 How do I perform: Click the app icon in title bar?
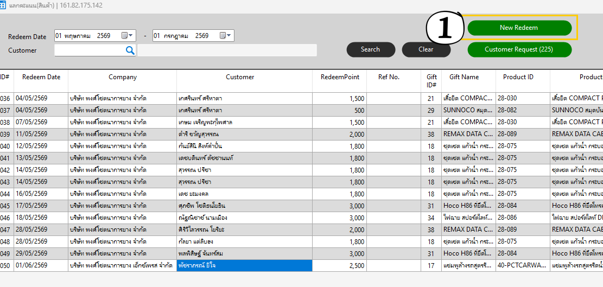tap(2, 6)
